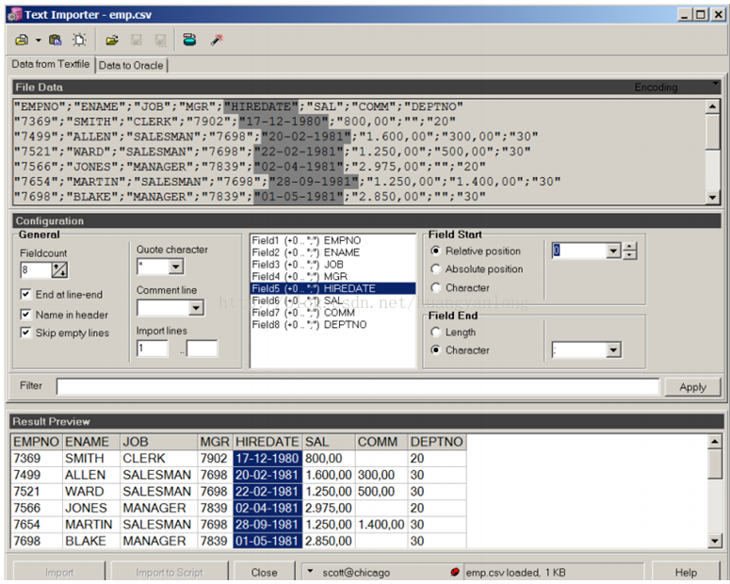Select Relative position radio button
This screenshot has width=730, height=584.
(436, 251)
